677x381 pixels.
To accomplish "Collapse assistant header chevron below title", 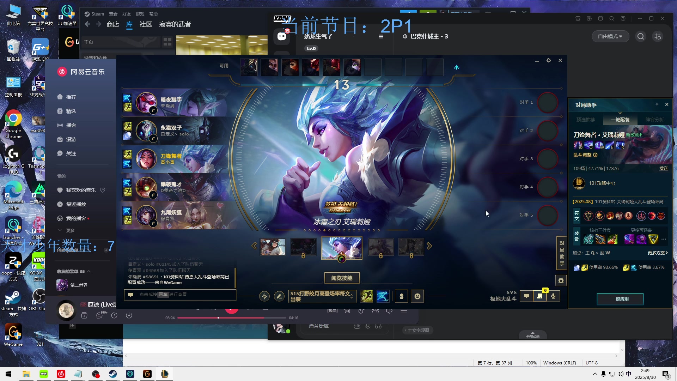I will (620, 113).
